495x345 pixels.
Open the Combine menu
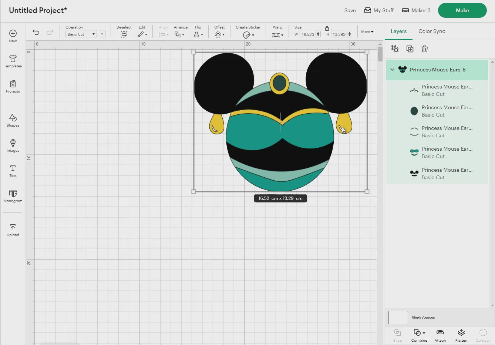(419, 335)
